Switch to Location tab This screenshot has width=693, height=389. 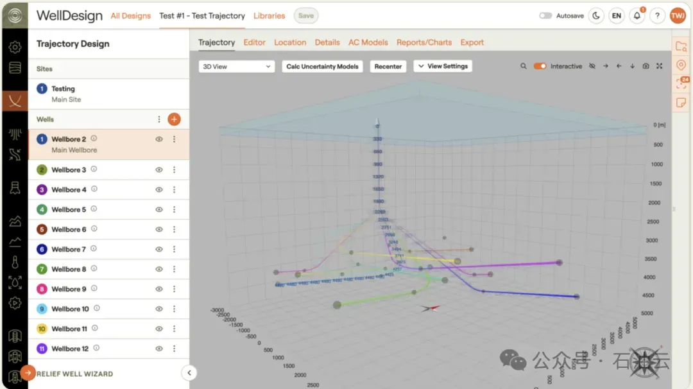(x=290, y=42)
